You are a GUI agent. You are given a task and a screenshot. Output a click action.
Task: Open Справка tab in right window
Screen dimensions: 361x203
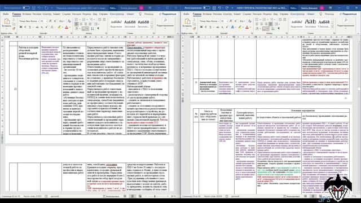click(284, 14)
